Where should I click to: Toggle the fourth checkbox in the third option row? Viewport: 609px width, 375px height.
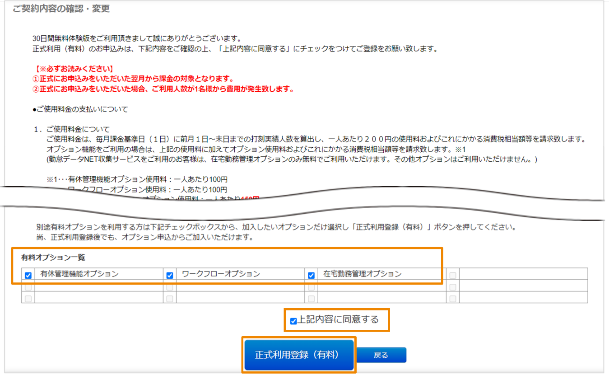[x=453, y=298]
